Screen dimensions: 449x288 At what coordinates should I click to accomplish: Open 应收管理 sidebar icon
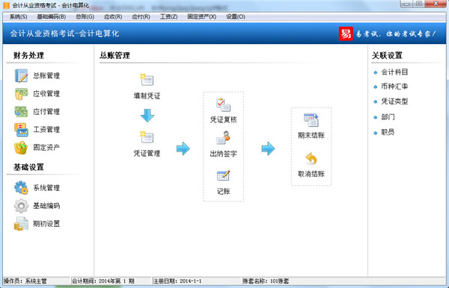click(21, 93)
